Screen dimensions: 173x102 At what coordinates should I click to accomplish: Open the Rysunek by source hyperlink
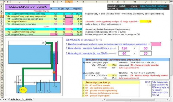click(x=144, y=9)
